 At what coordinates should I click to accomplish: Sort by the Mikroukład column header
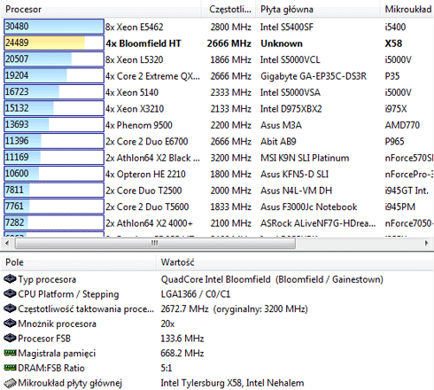click(407, 9)
